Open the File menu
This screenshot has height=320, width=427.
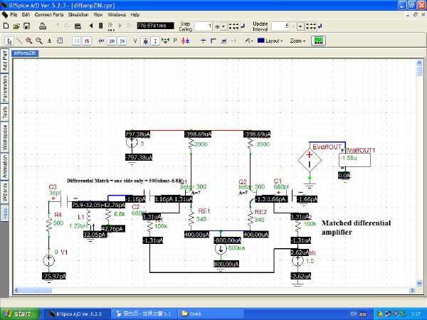14,15
